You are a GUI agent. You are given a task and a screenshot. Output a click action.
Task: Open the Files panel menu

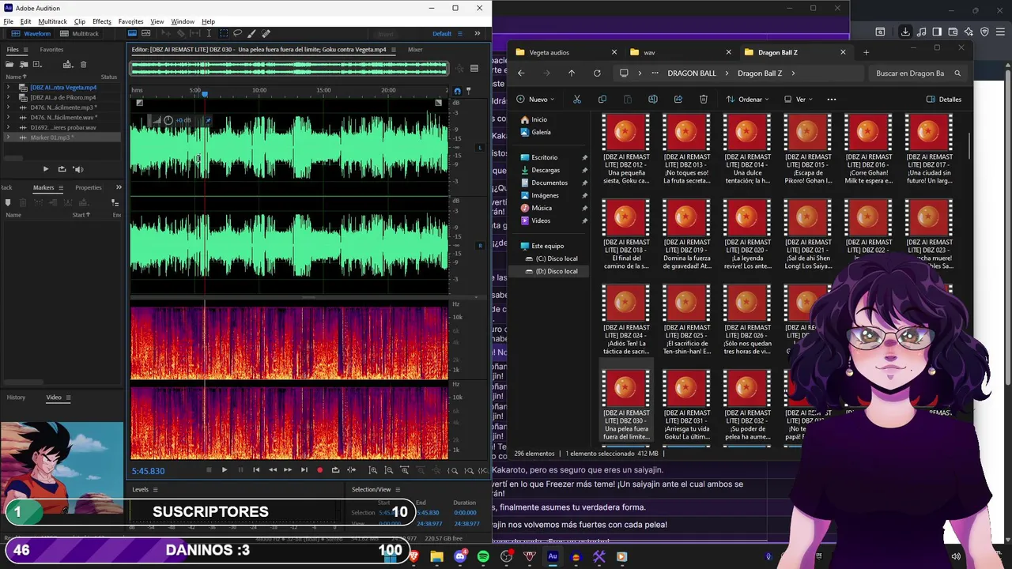click(x=25, y=50)
